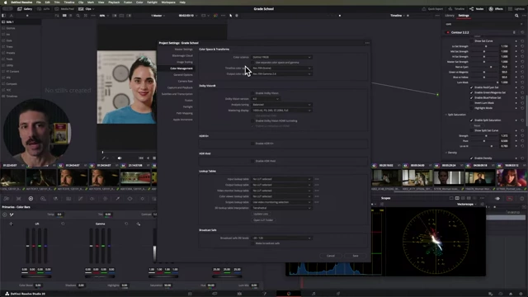Uncheck Enable Split Saturation
Screen dimensions: 528x297
point(471,120)
